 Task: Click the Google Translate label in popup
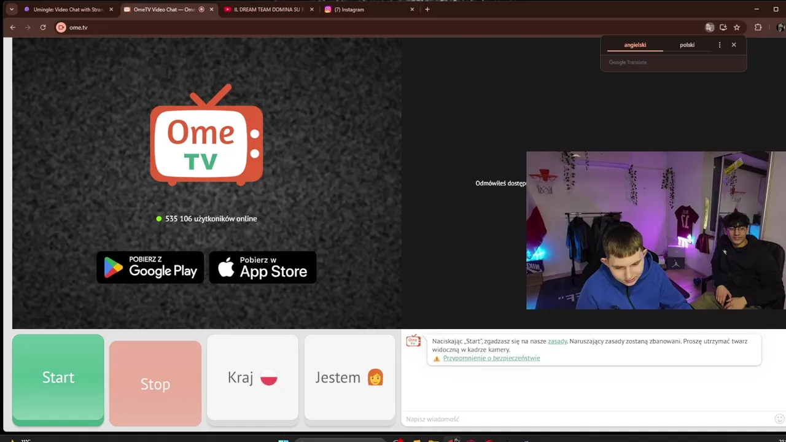628,62
